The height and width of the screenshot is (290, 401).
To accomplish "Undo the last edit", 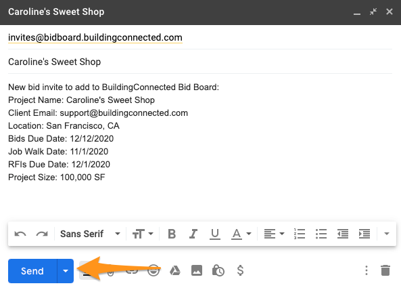I will click(x=20, y=234).
